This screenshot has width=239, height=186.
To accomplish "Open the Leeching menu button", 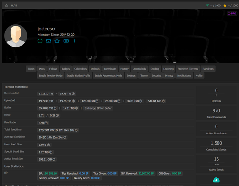I will [x=168, y=69].
